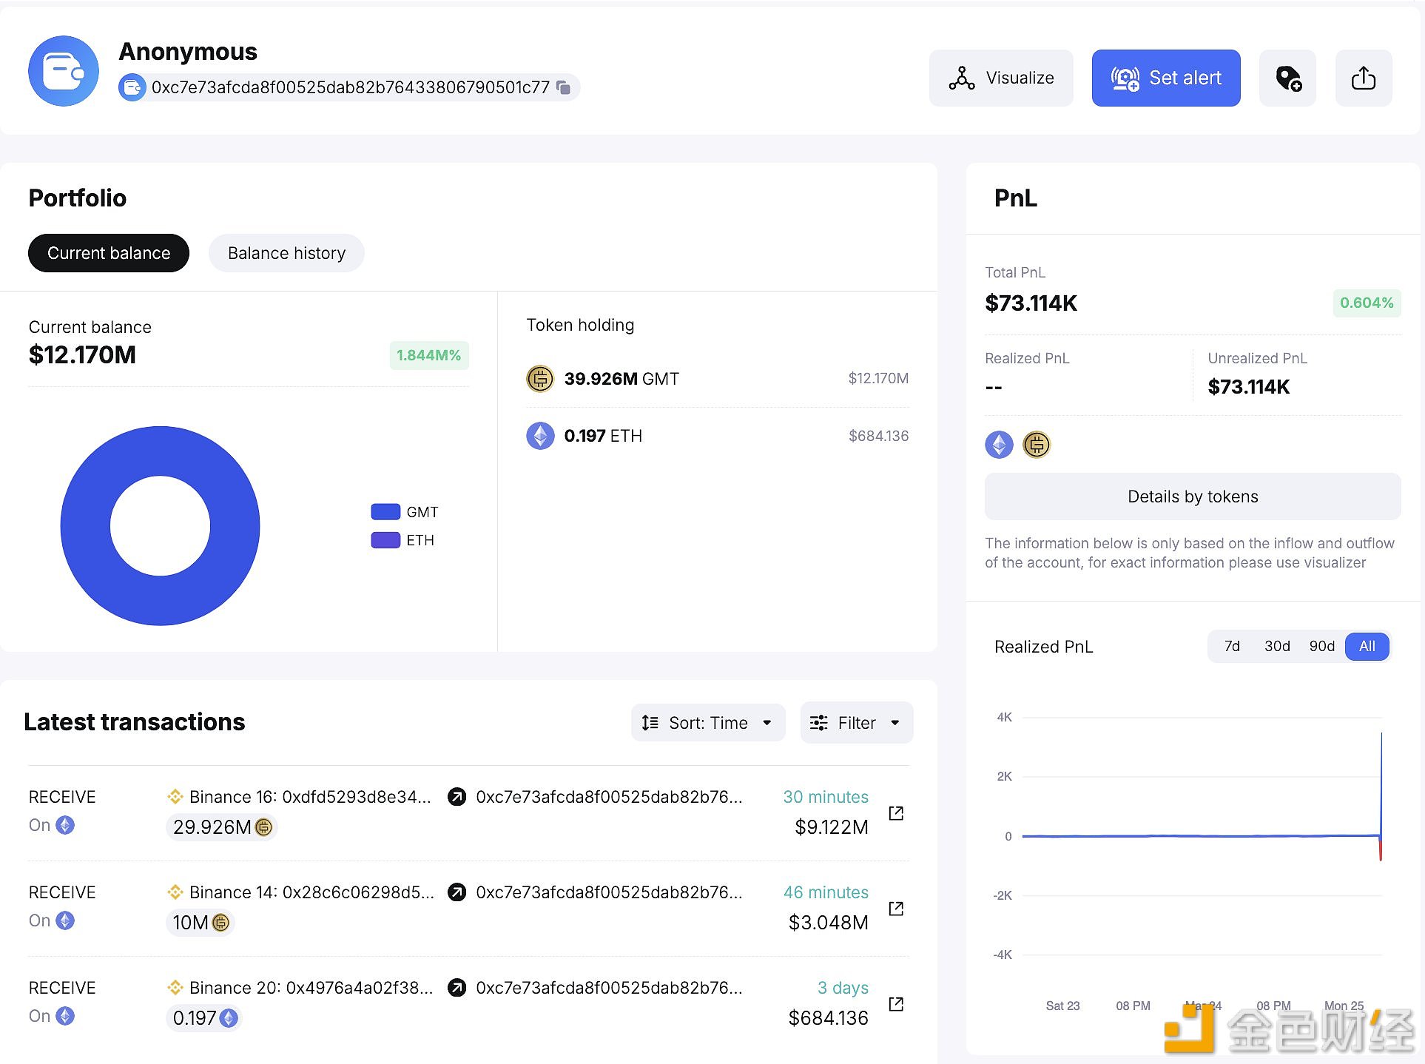Open external link for 0.197 ETH transaction

click(x=896, y=1004)
